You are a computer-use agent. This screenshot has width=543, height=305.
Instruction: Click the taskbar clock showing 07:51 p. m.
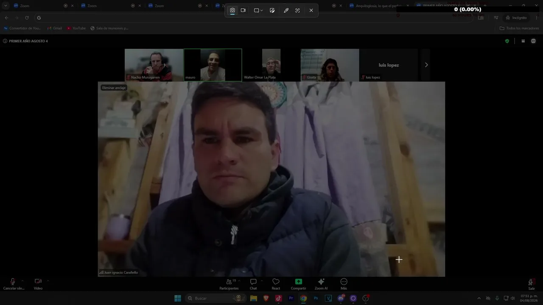(529, 298)
